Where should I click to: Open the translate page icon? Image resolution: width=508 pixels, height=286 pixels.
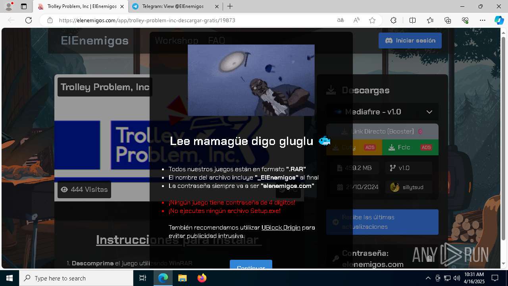[x=341, y=20]
